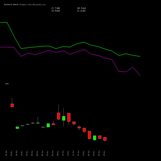Click the '16 Jan' date axis label
This screenshot has height=161, width=161.
(78, 153)
